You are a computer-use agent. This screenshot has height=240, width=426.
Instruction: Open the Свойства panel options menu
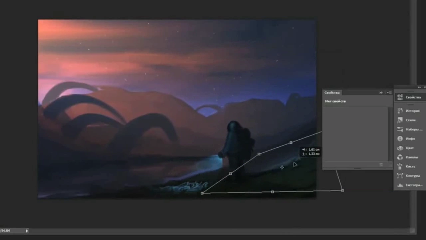click(x=390, y=93)
